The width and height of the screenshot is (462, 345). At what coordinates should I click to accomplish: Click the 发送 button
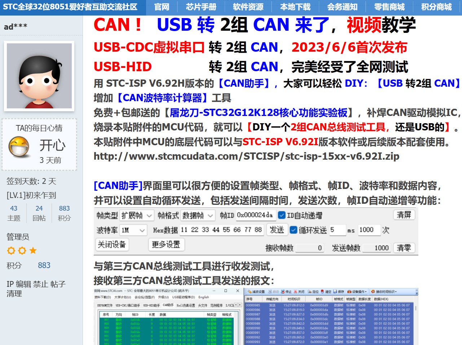pos(277,230)
